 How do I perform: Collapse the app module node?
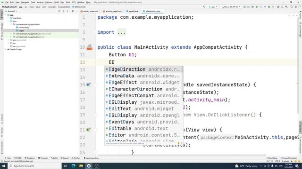click(6, 15)
